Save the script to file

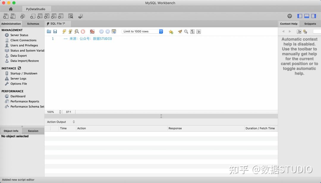point(55,31)
